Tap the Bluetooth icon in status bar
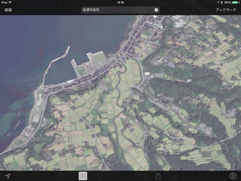This screenshot has height=181, width=241. coord(222,2)
